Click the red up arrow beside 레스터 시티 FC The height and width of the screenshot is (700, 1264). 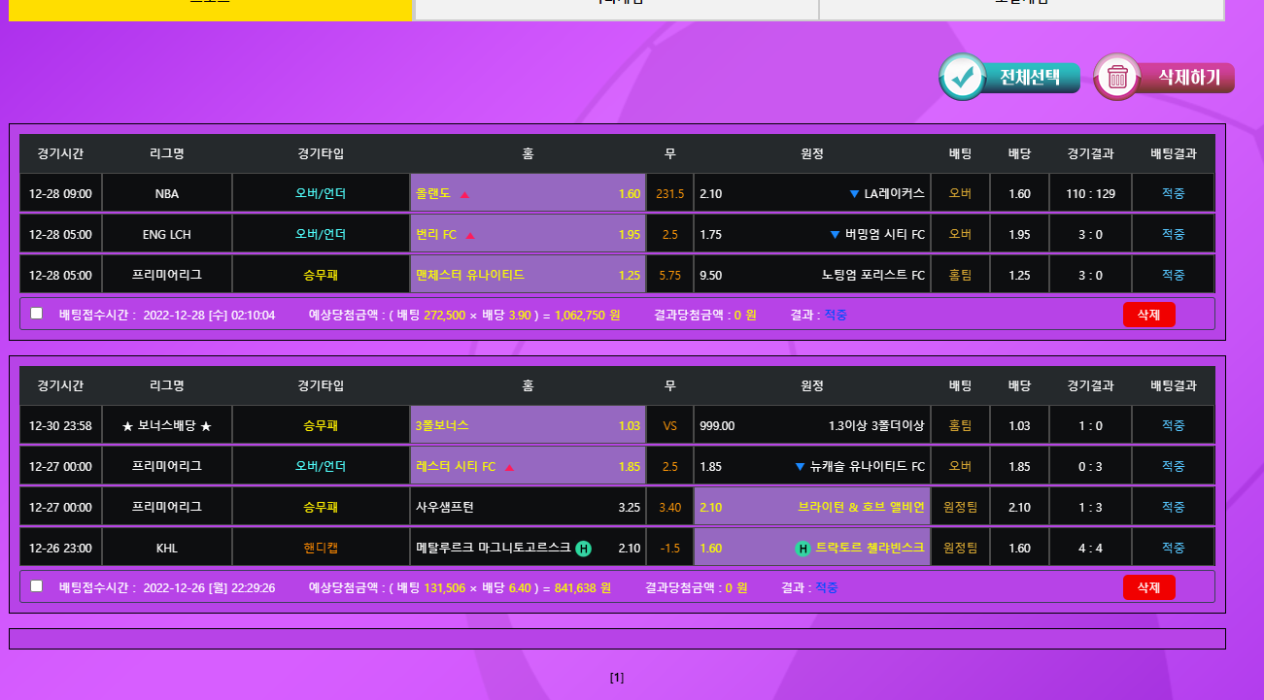[x=509, y=467]
